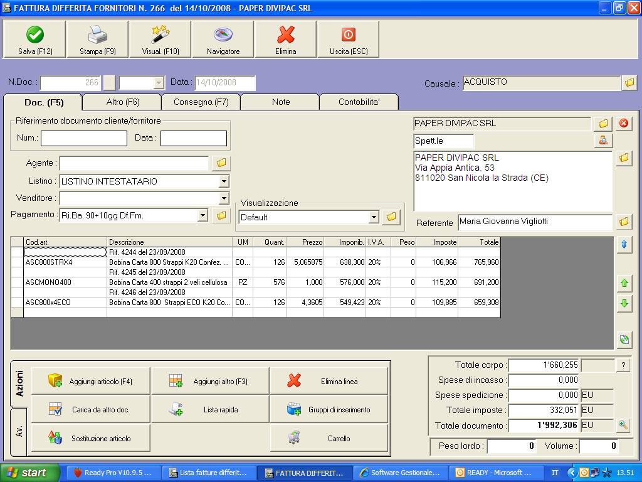Open the Carrello button
The height and width of the screenshot is (482, 642).
329,438
